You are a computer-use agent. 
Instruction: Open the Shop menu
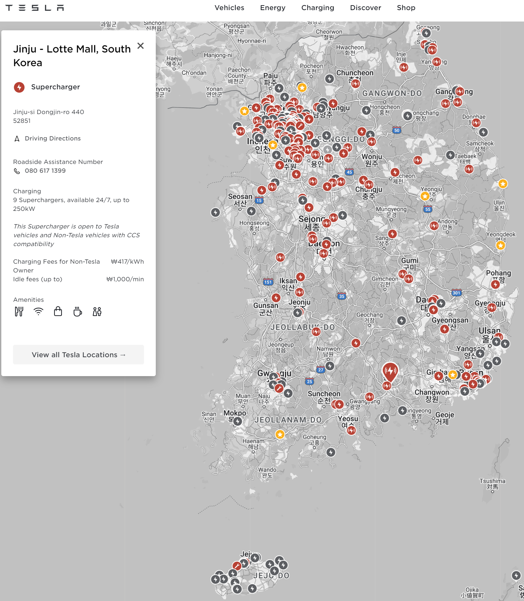pos(406,8)
